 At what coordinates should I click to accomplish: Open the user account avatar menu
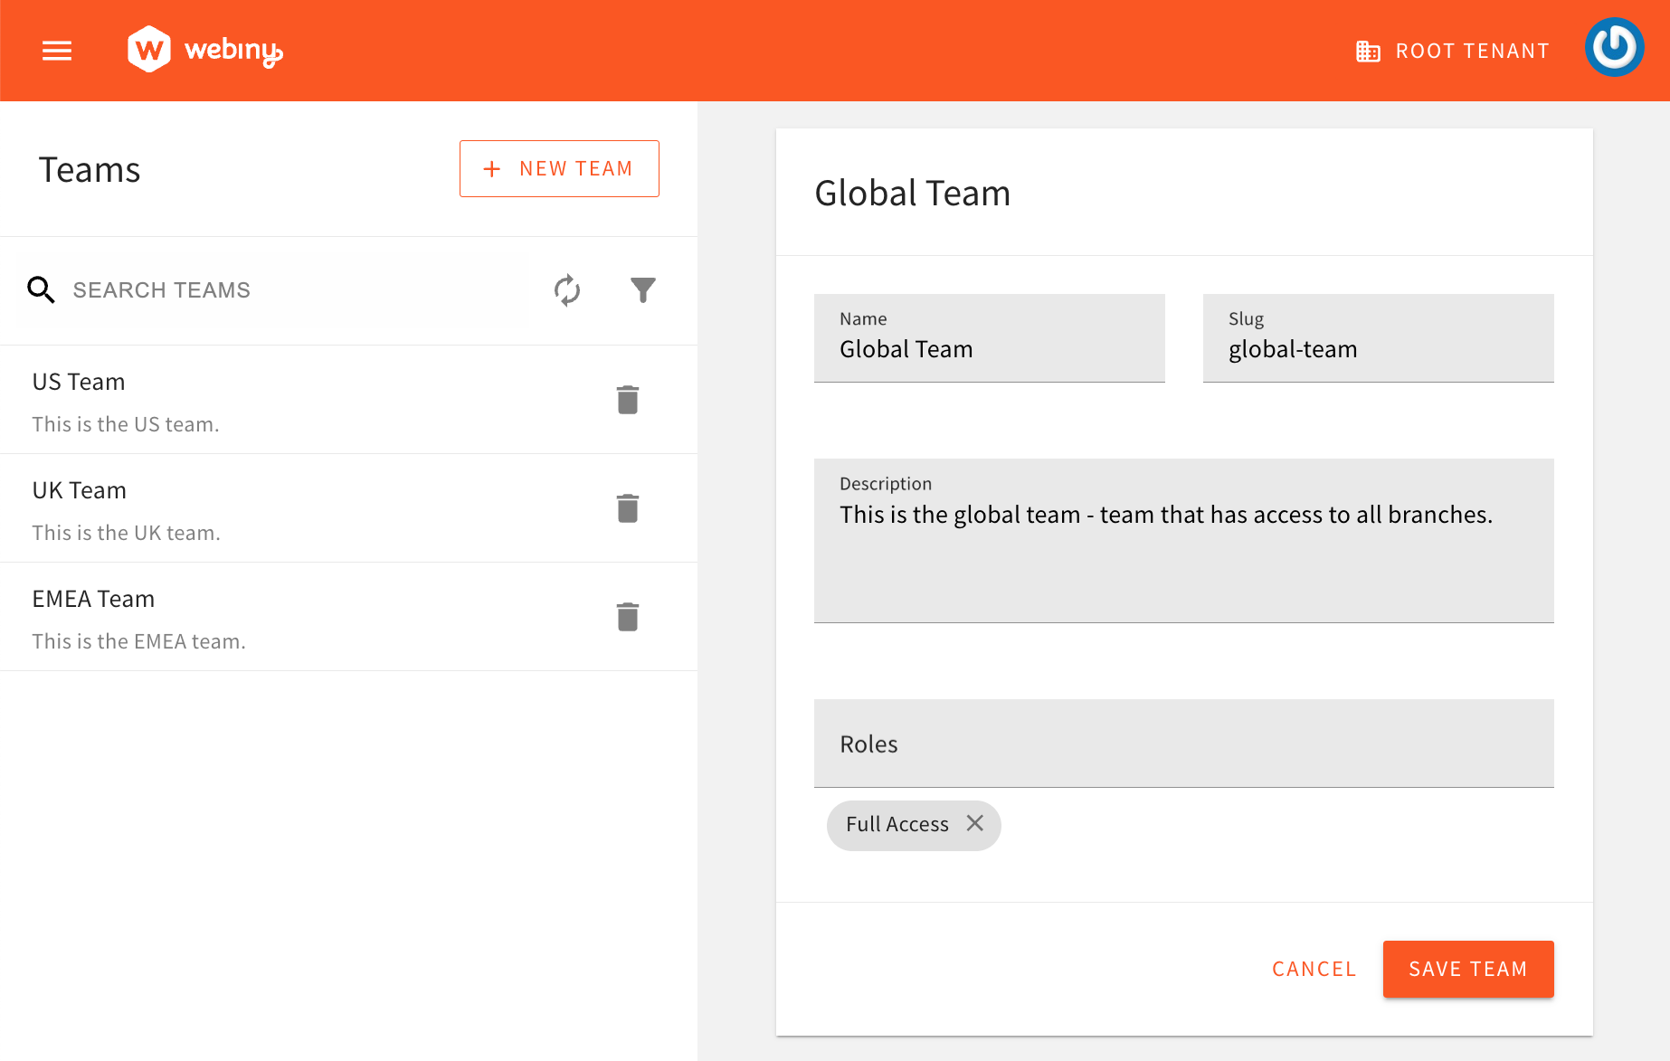[x=1615, y=47]
